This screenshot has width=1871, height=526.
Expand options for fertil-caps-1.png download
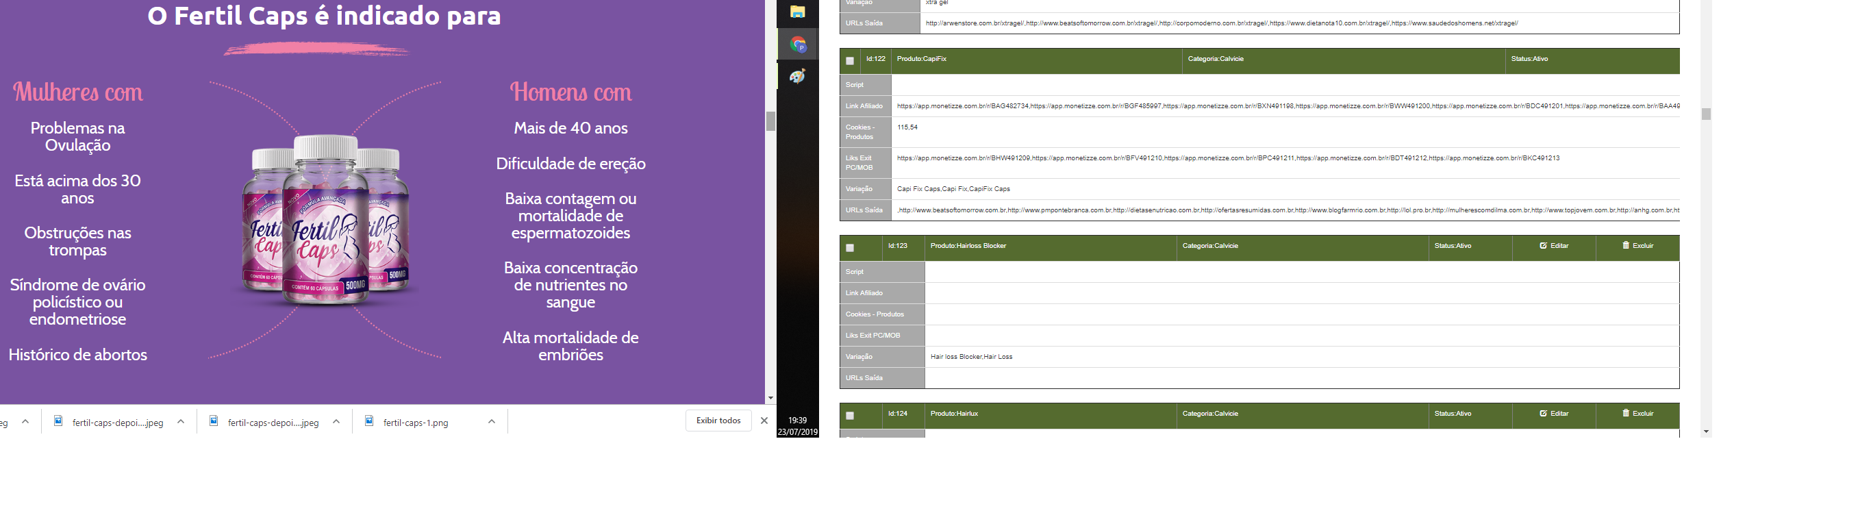point(492,421)
